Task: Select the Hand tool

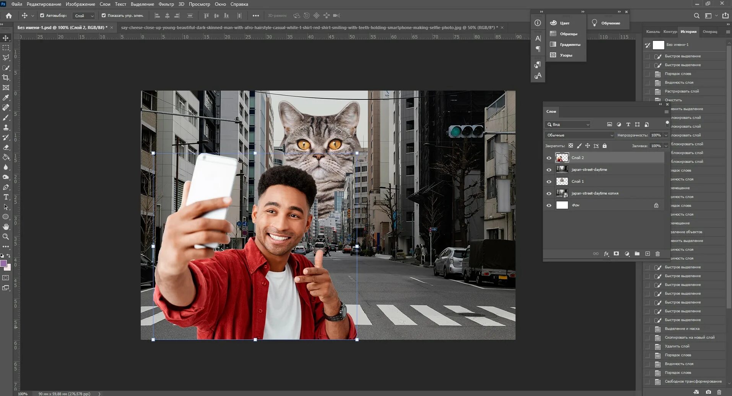Action: click(6, 227)
